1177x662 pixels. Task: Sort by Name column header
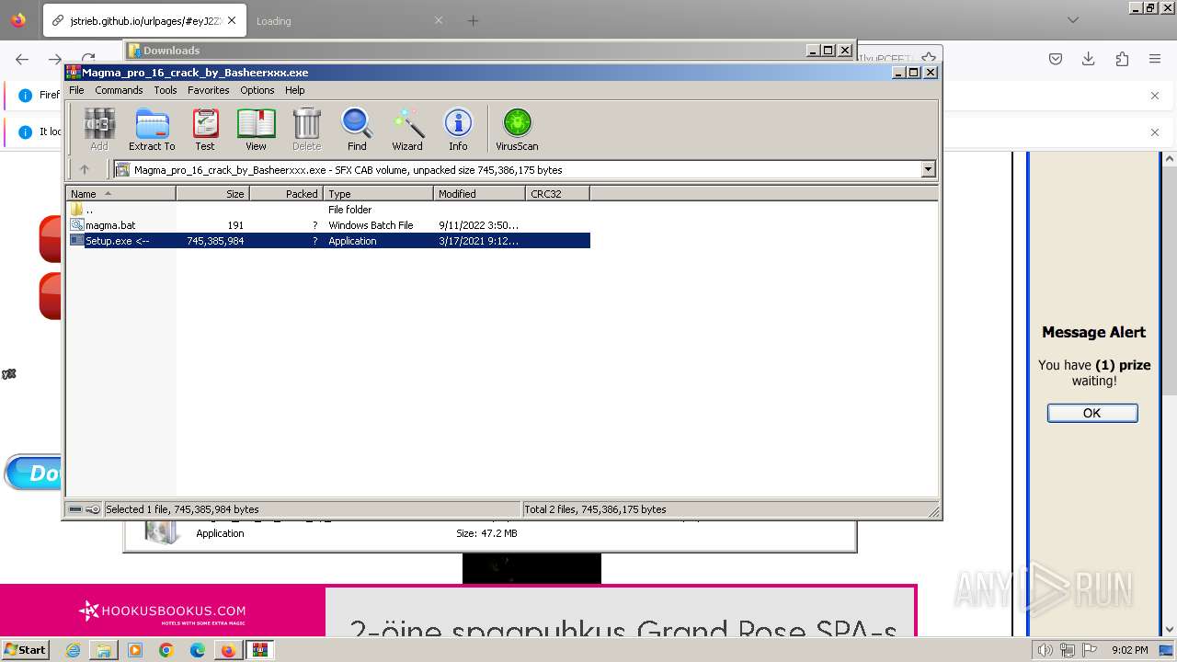point(120,194)
